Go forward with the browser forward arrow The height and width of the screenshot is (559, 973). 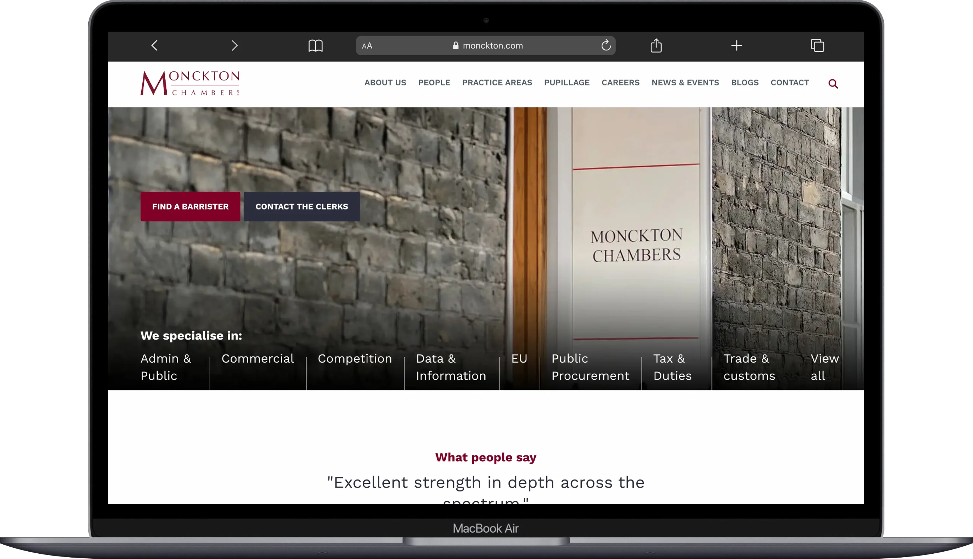234,46
